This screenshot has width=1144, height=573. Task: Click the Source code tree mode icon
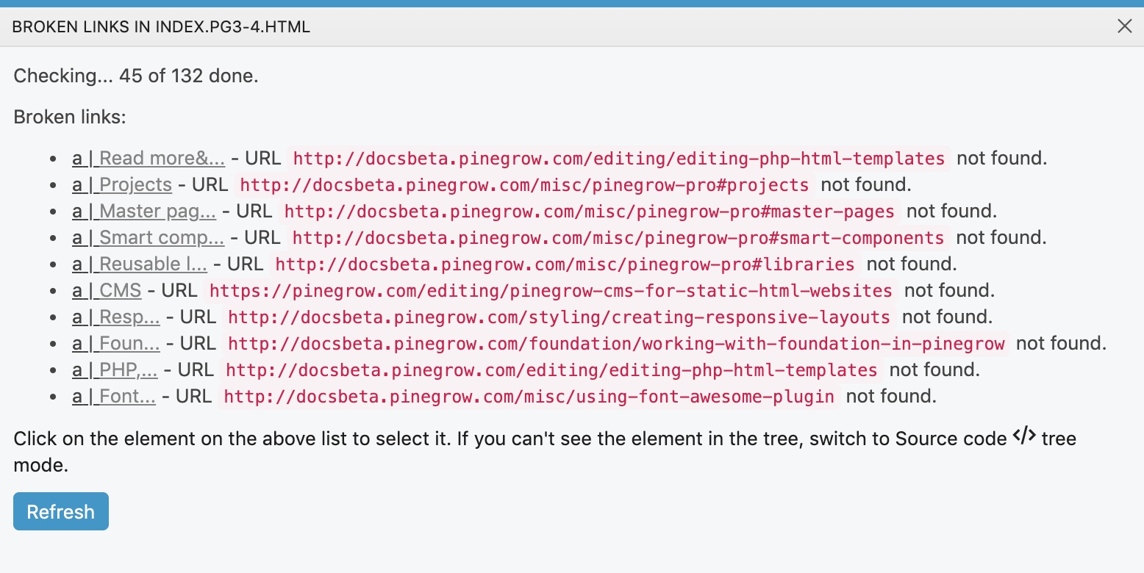click(1024, 436)
